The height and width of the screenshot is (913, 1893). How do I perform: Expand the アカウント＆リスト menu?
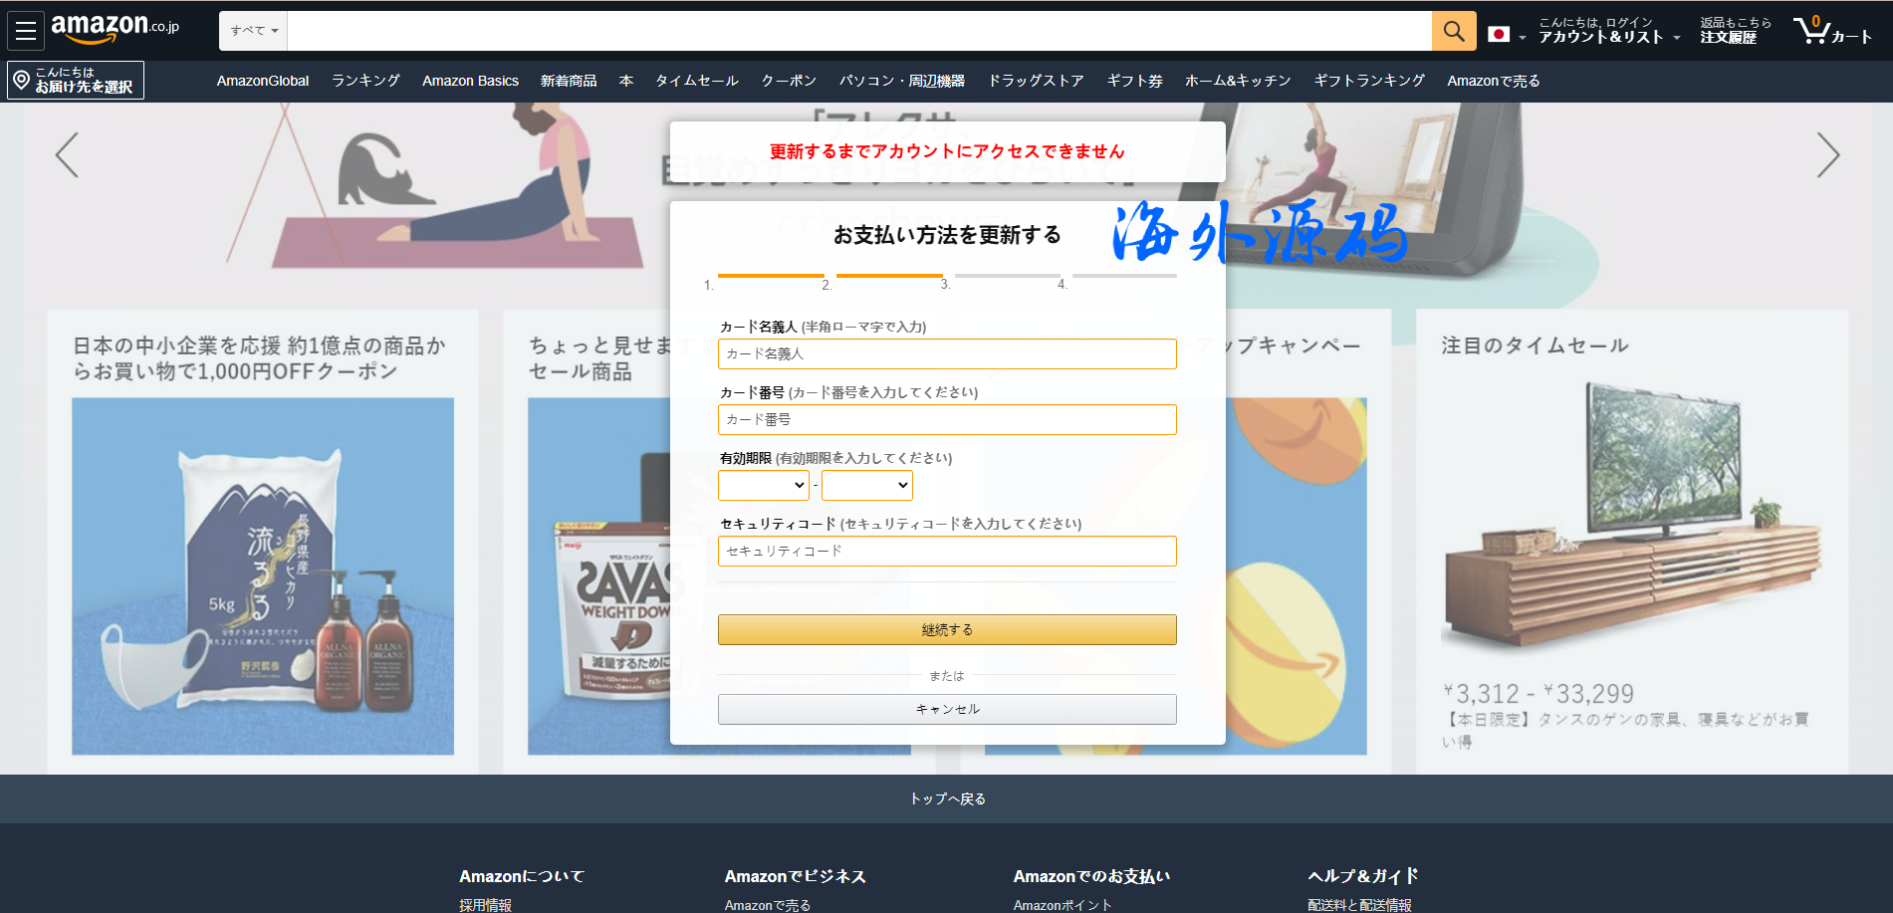point(1608,31)
